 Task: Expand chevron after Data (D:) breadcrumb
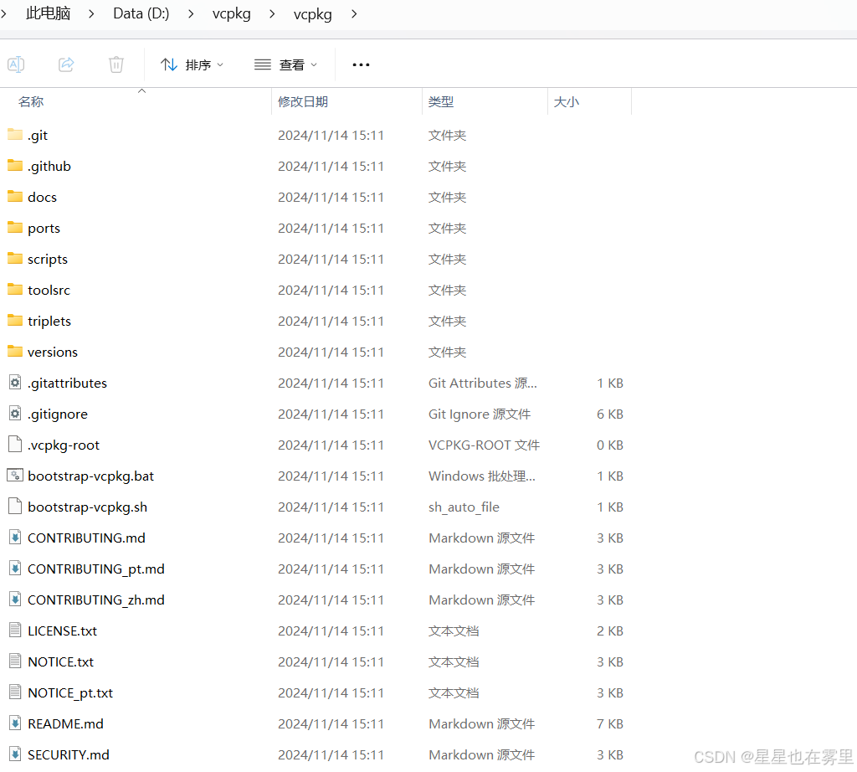pos(192,13)
